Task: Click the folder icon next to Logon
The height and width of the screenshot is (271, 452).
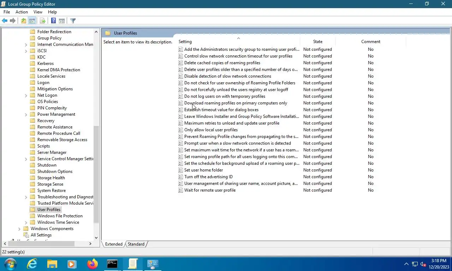Action: click(x=32, y=83)
